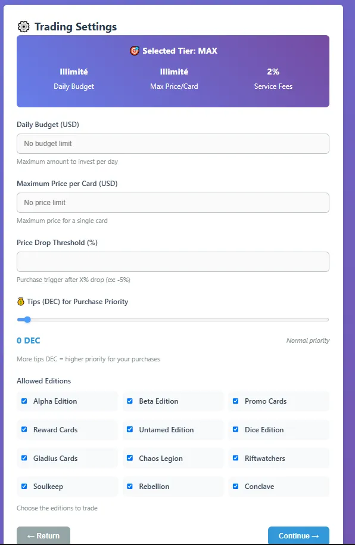Viewport: 355px width, 545px height.
Task: Click the gear icon beside Trading Settings
Action: tap(24, 27)
